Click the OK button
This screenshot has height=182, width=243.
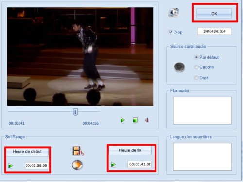click(x=214, y=14)
